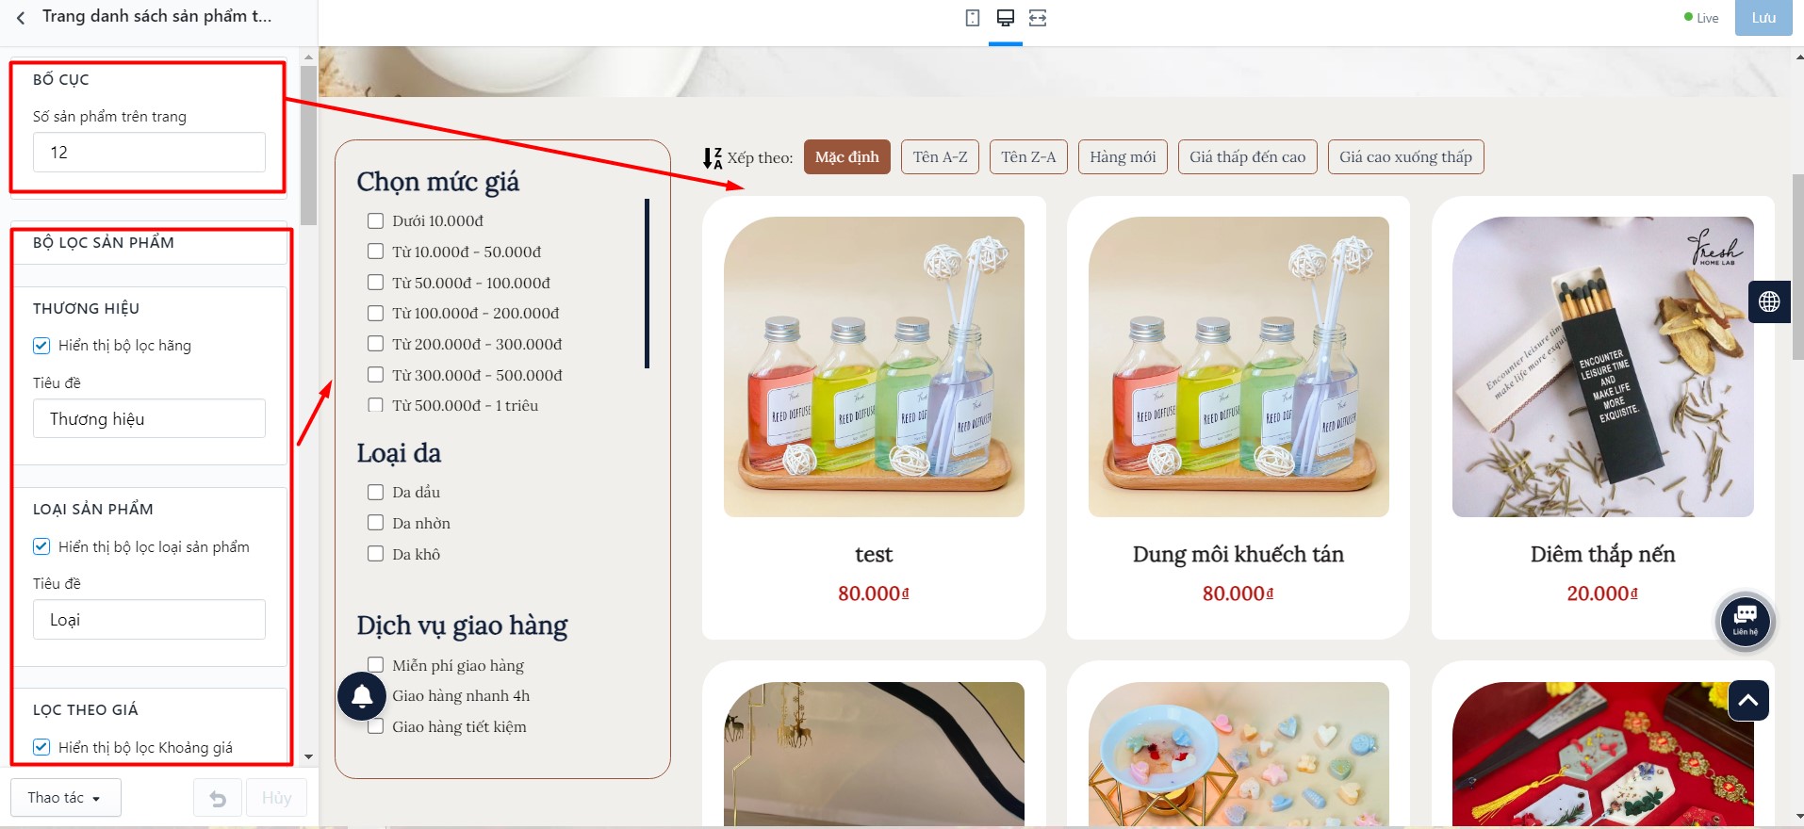Check Giao hàng tiết kiệm option
This screenshot has height=829, width=1804.
[x=375, y=726]
